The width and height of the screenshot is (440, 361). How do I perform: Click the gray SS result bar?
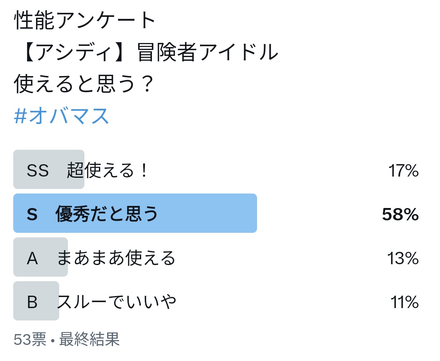(49, 169)
